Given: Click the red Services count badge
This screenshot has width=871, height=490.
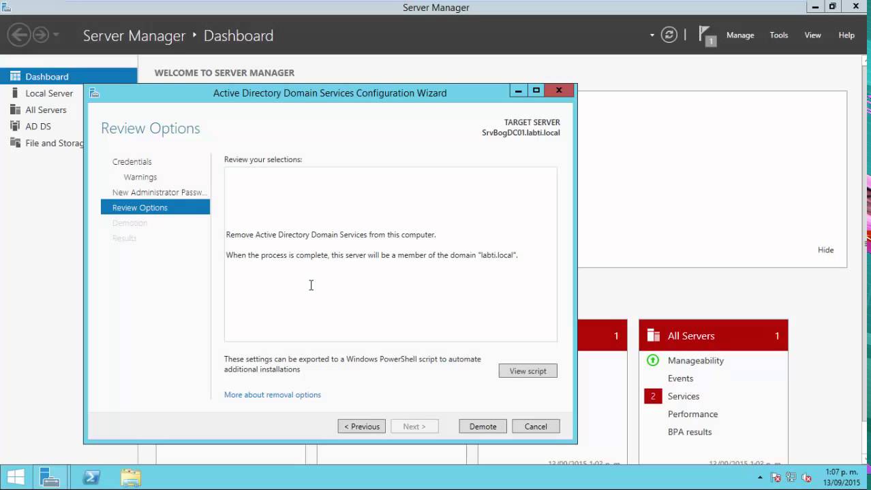Looking at the screenshot, I should click(x=653, y=396).
